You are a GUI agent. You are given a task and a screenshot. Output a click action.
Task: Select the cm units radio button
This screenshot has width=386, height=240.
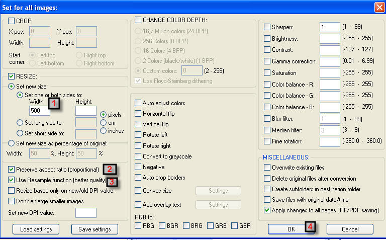pos(104,122)
